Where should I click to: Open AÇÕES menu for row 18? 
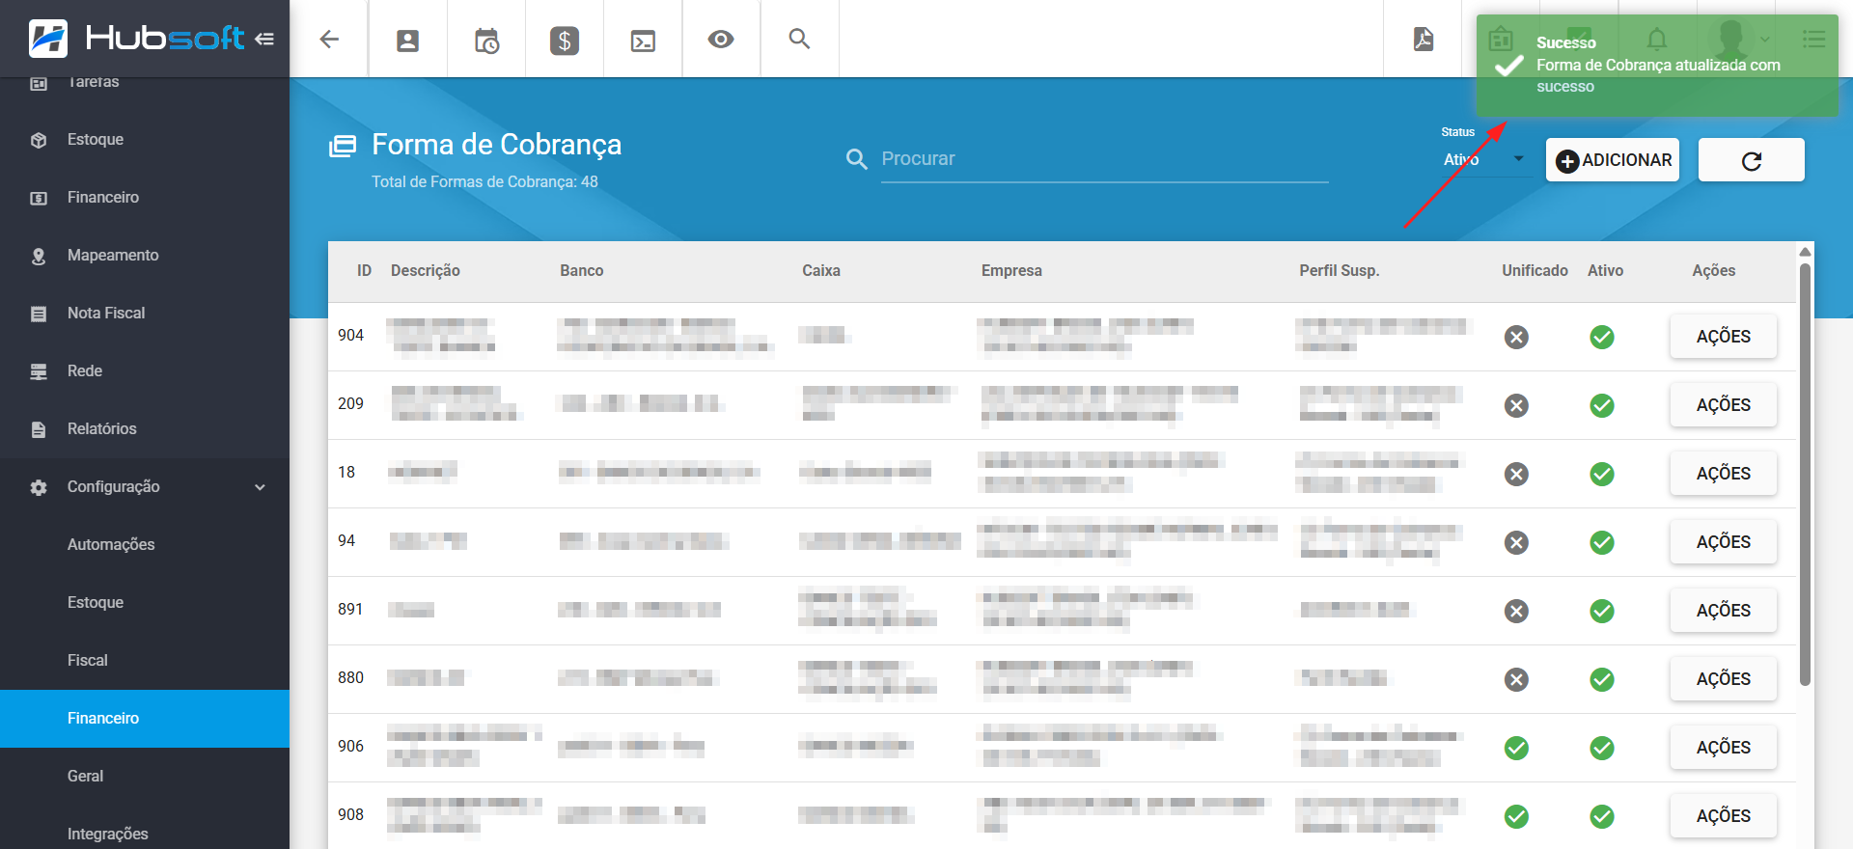point(1723,474)
